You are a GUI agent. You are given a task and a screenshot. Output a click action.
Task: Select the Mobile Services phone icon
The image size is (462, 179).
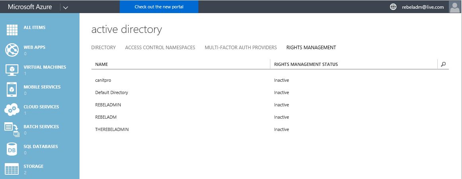coord(12,89)
